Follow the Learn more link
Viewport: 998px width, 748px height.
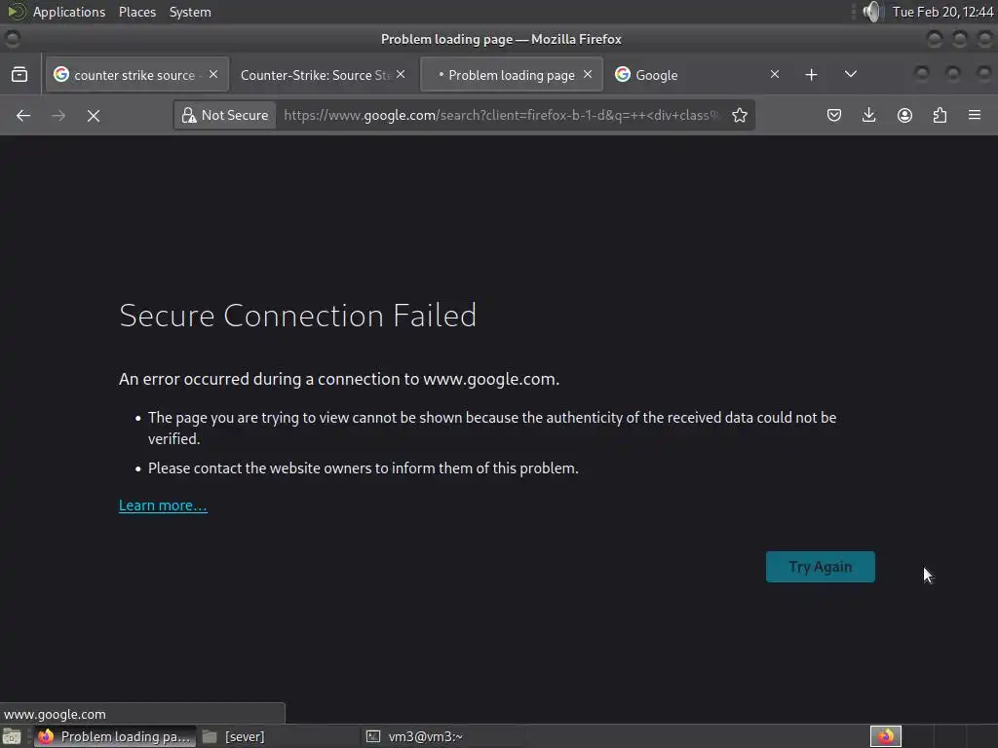[163, 505]
